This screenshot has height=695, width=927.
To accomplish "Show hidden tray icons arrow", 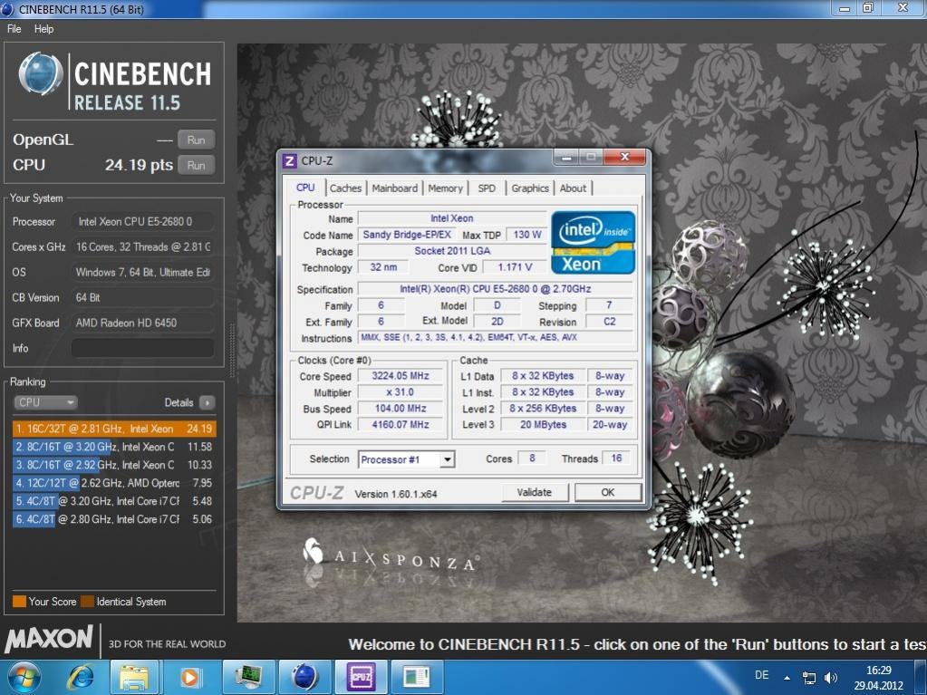I will click(x=787, y=678).
